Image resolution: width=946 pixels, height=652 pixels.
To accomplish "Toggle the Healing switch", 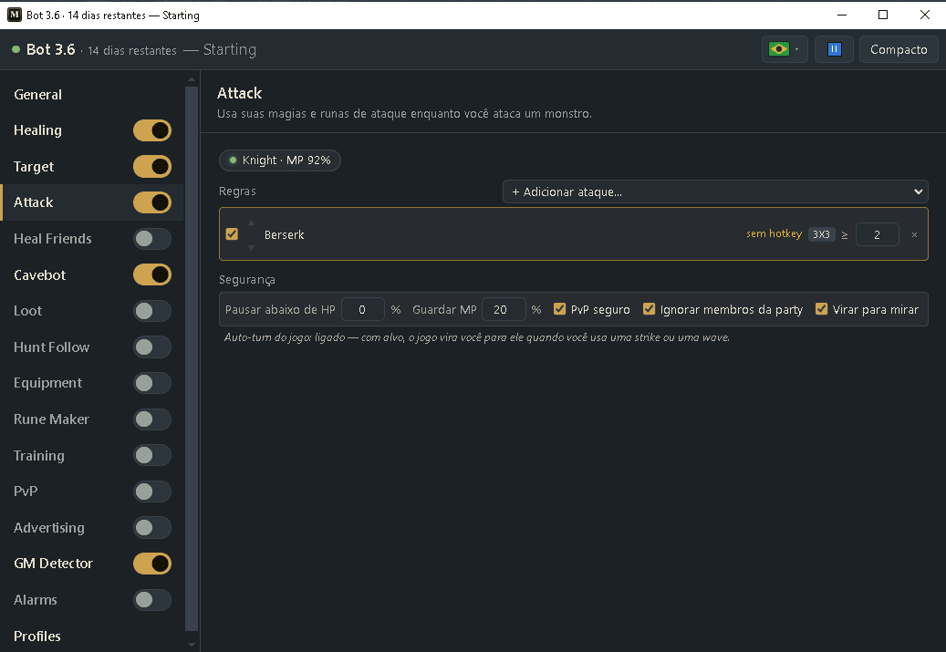I will (152, 130).
